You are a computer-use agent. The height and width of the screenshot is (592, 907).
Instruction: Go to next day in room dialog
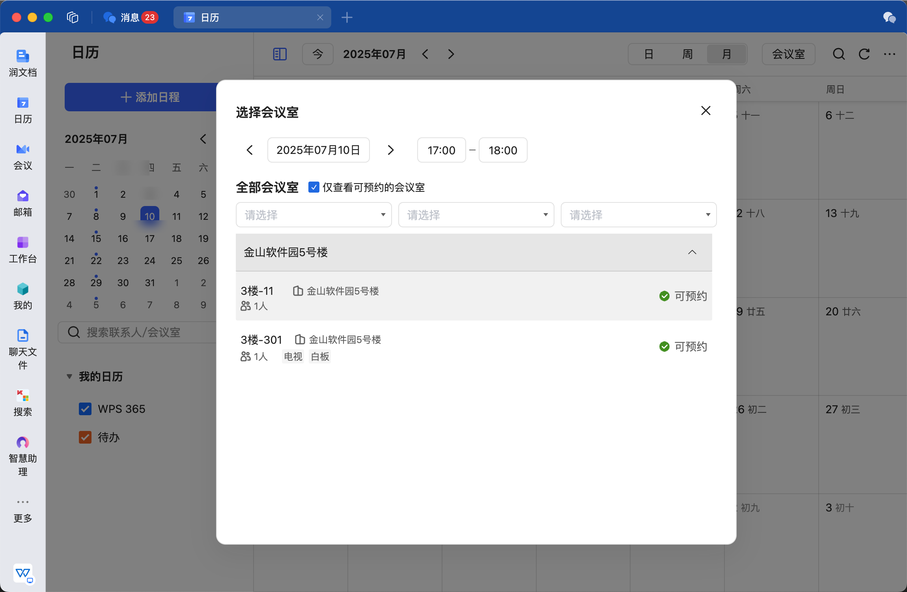(391, 150)
